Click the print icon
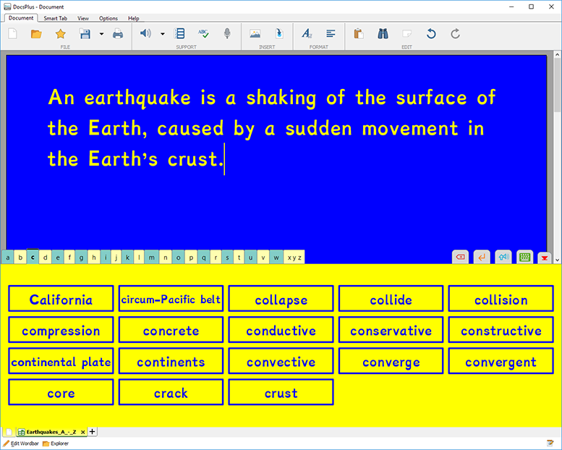The image size is (562, 450). [117, 33]
